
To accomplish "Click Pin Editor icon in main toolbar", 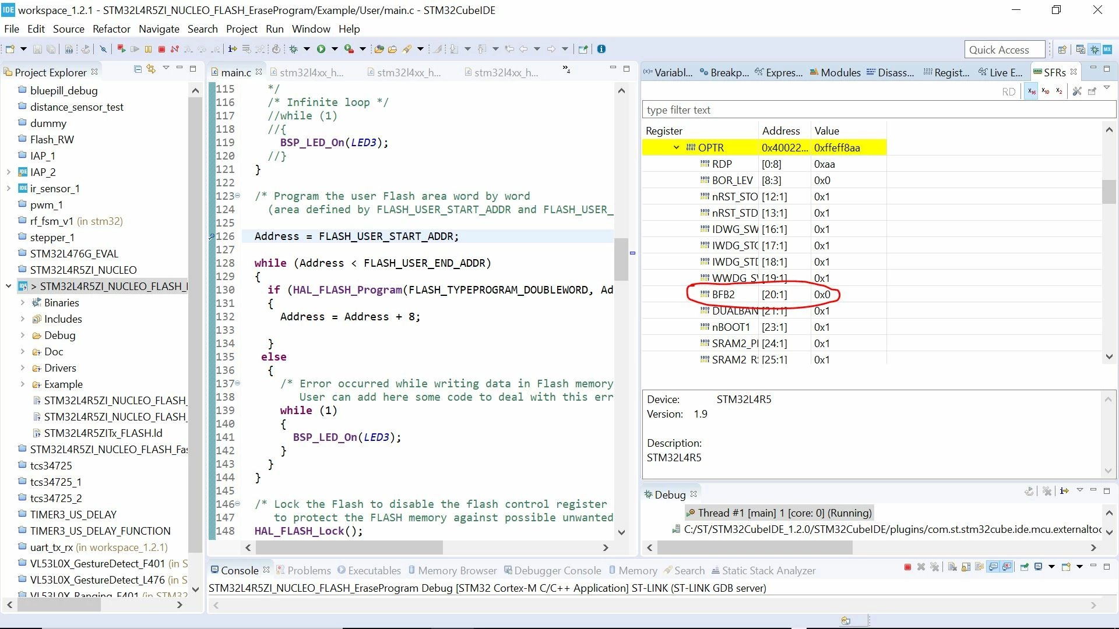I will coord(583,50).
